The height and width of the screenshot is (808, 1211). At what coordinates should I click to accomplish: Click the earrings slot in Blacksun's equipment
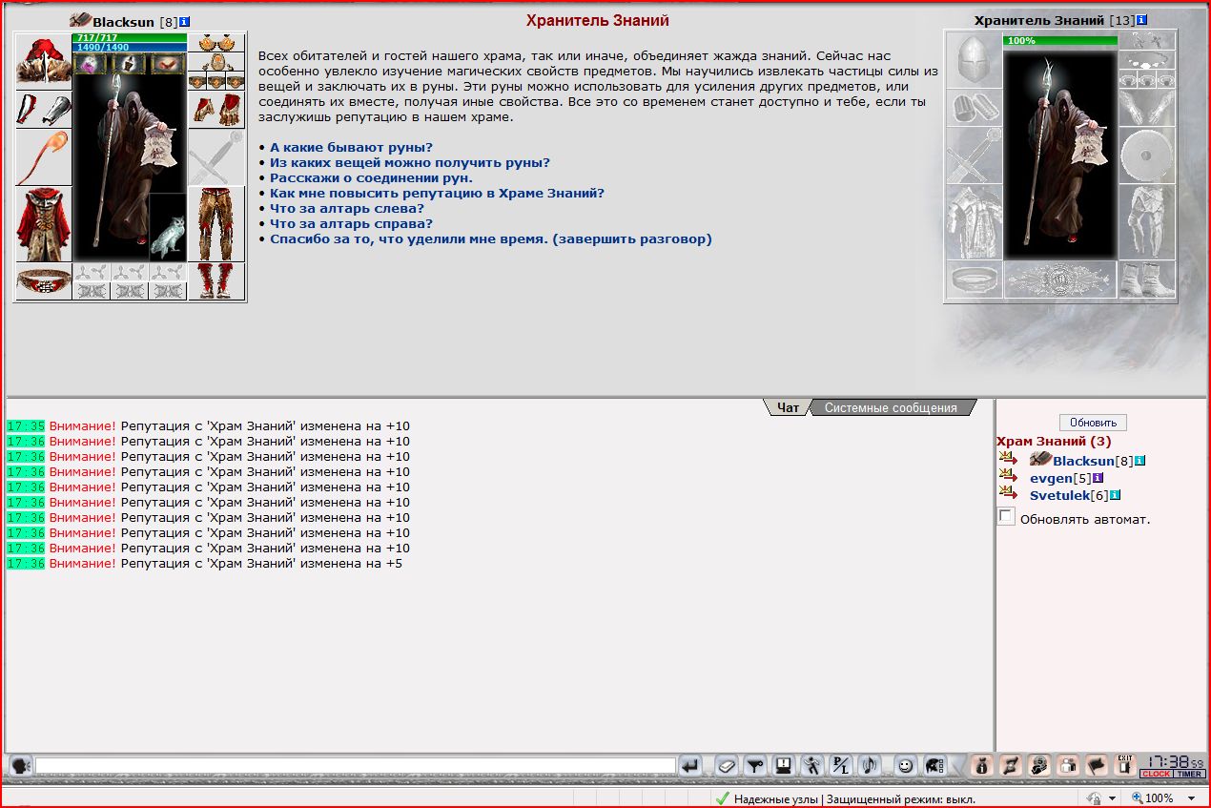[x=216, y=43]
